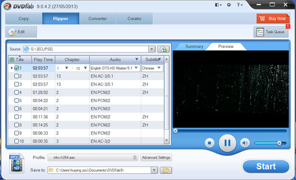The width and height of the screenshot is (296, 180).
Task: Click EN AC-3/5.1 audio of title 2
Action: click(102, 76)
